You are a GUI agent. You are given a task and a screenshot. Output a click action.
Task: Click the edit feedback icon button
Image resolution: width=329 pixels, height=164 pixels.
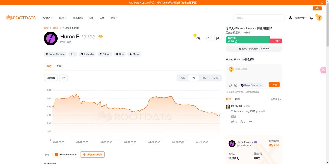tap(198, 38)
